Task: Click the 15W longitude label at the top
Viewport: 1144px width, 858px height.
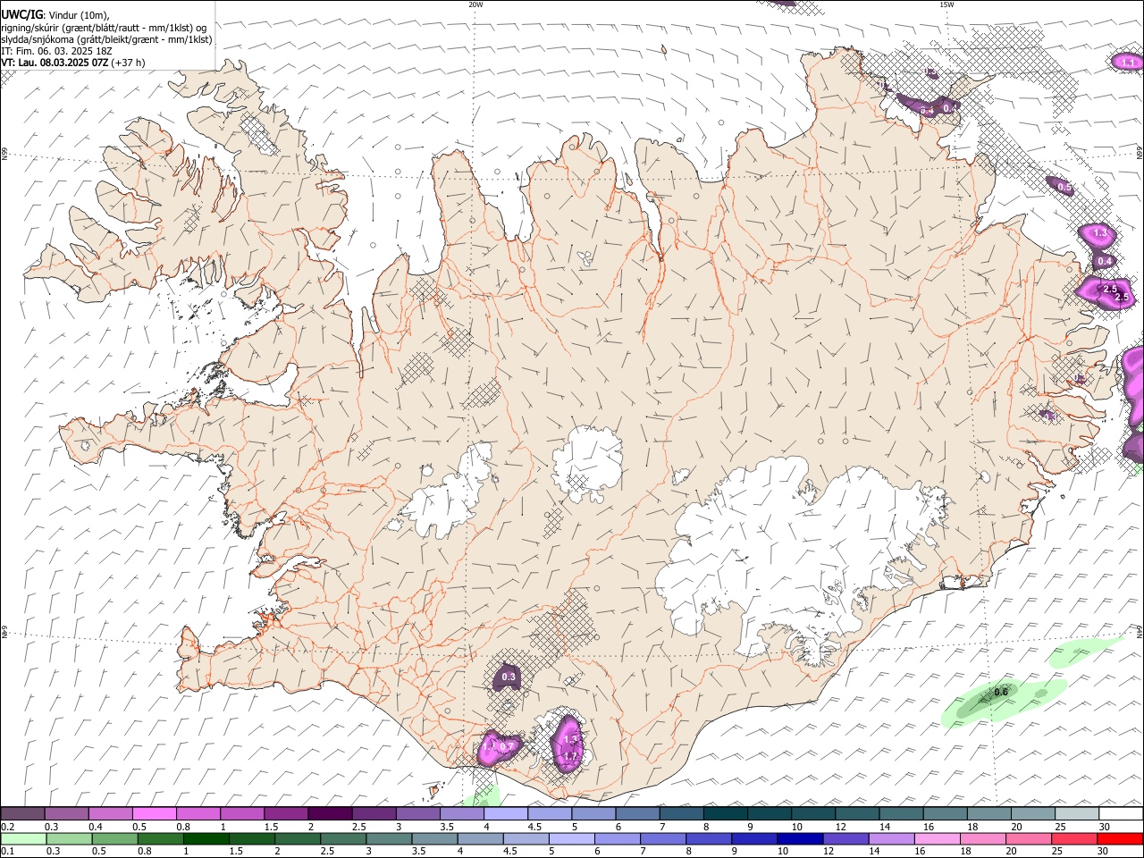Action: coord(946,4)
